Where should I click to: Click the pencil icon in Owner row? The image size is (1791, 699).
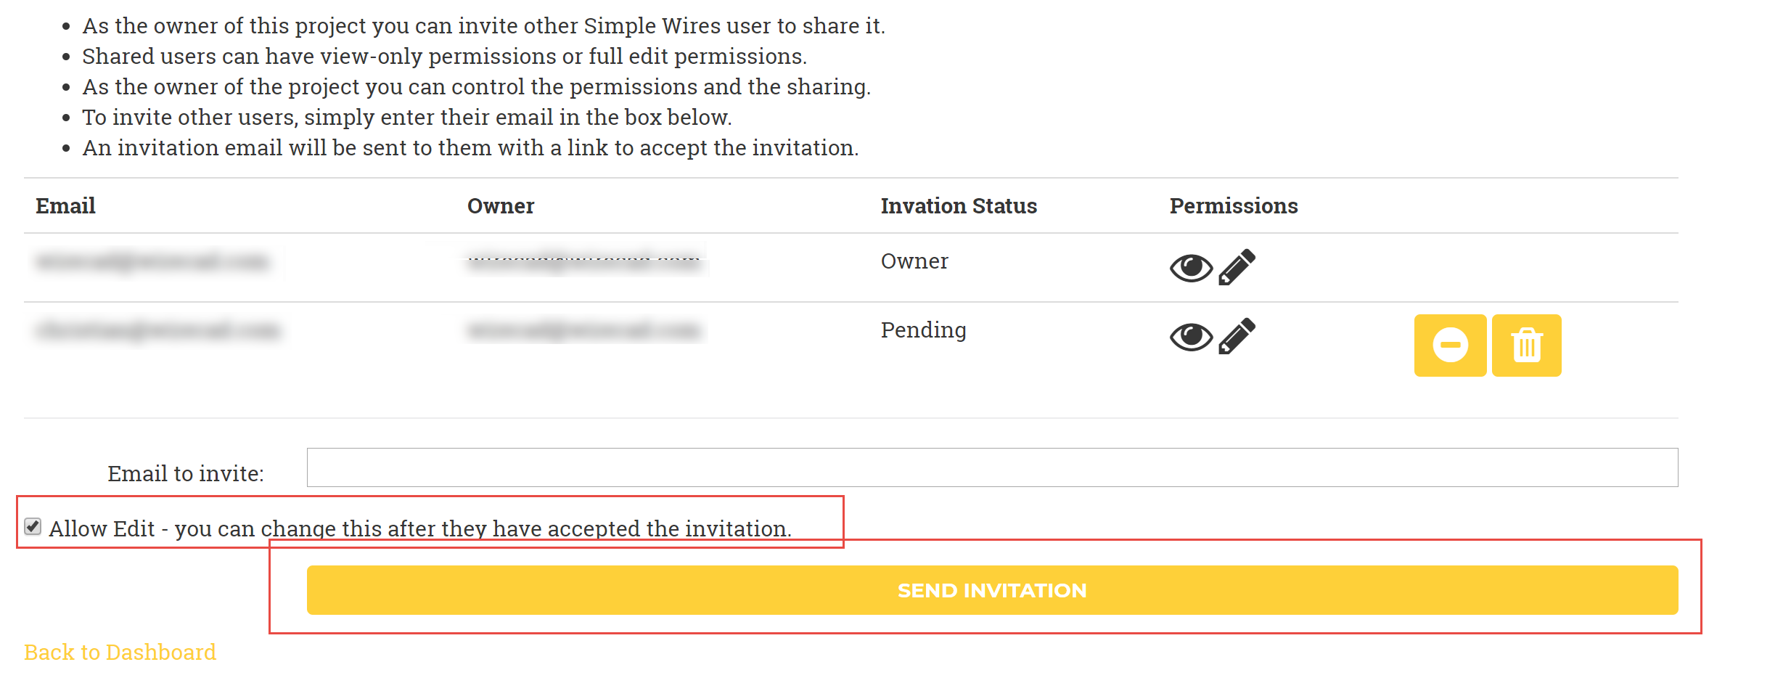pos(1237,267)
